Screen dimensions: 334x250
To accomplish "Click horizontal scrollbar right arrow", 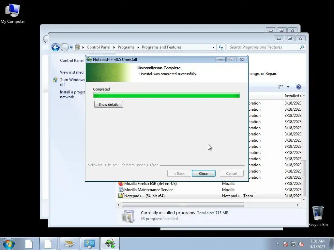I will click(298, 205).
